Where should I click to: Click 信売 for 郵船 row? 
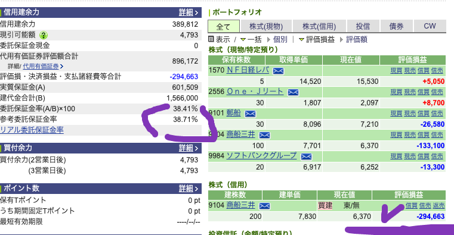tap(437, 114)
